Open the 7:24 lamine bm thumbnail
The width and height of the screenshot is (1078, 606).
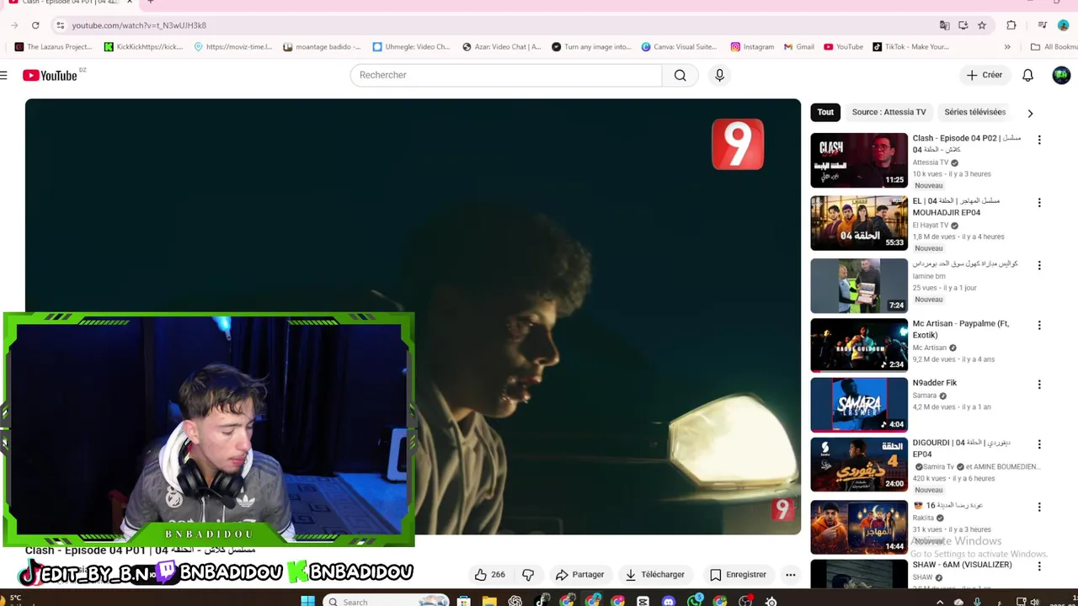pyautogui.click(x=859, y=286)
